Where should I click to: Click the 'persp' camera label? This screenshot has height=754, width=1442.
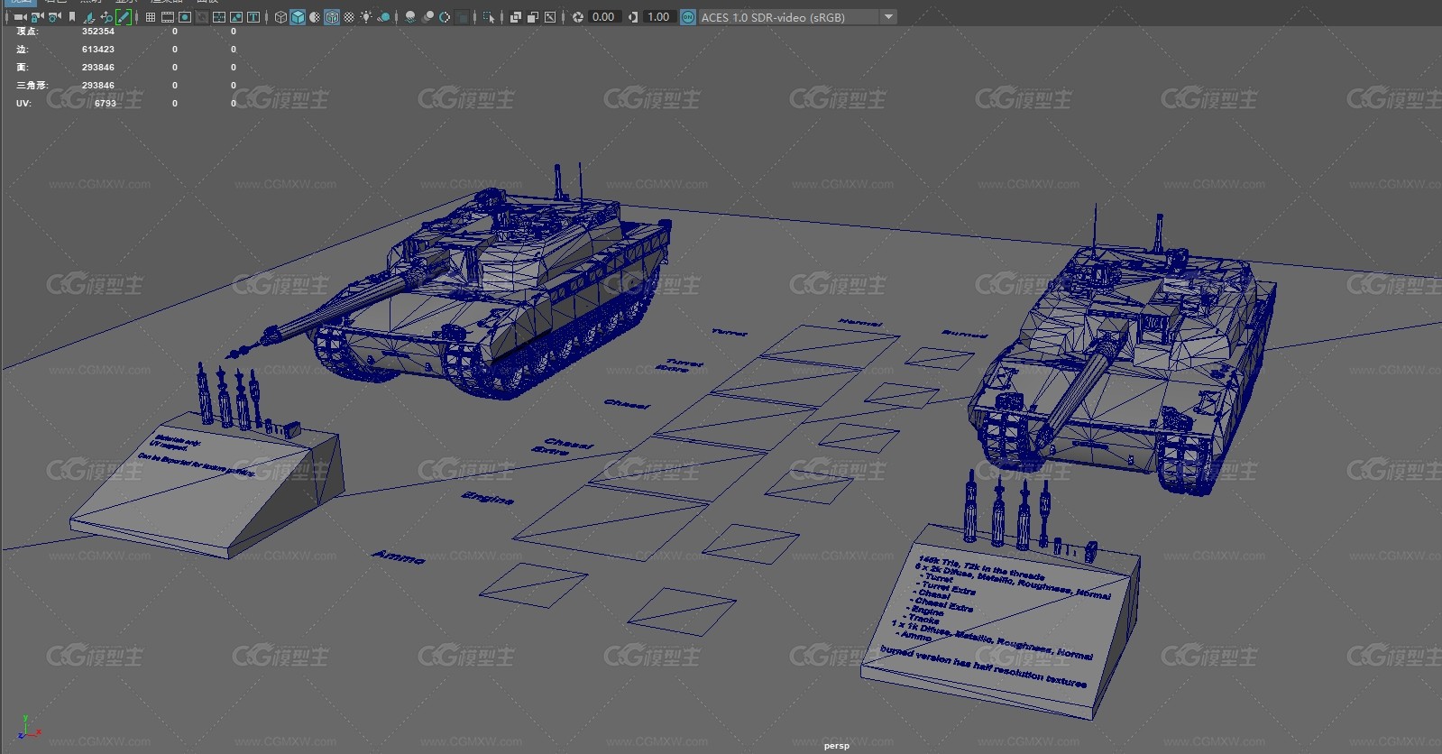tap(836, 746)
